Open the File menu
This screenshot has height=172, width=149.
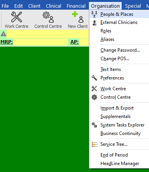(x=5, y=6)
